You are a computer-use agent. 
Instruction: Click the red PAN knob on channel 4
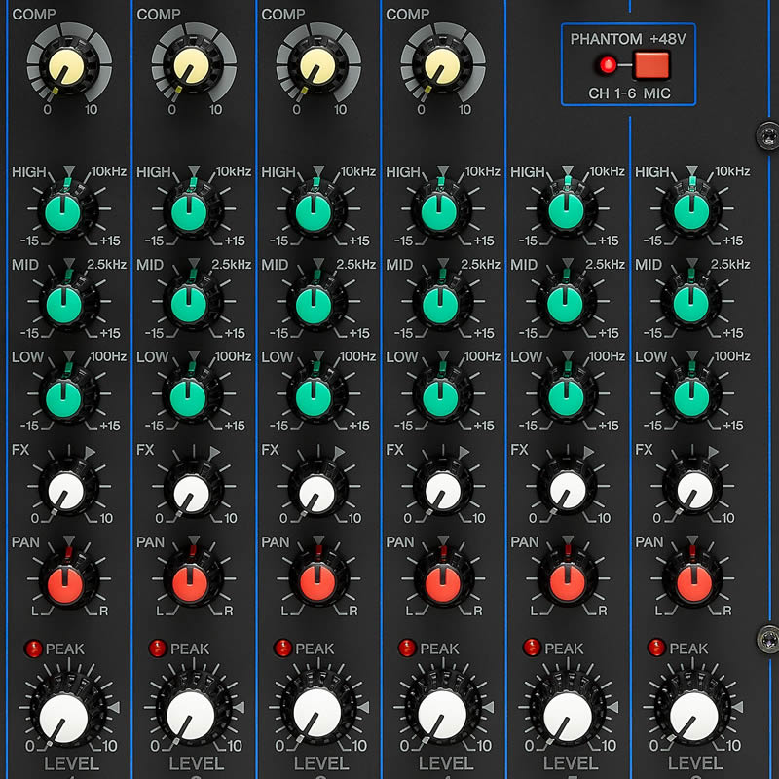443,581
